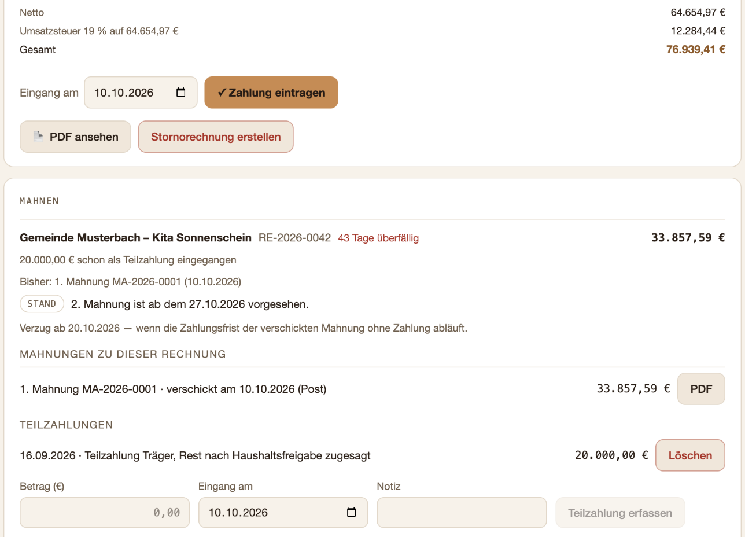Click the Gesamt amount 76.939,41 €
This screenshot has width=745, height=537.
pos(696,50)
